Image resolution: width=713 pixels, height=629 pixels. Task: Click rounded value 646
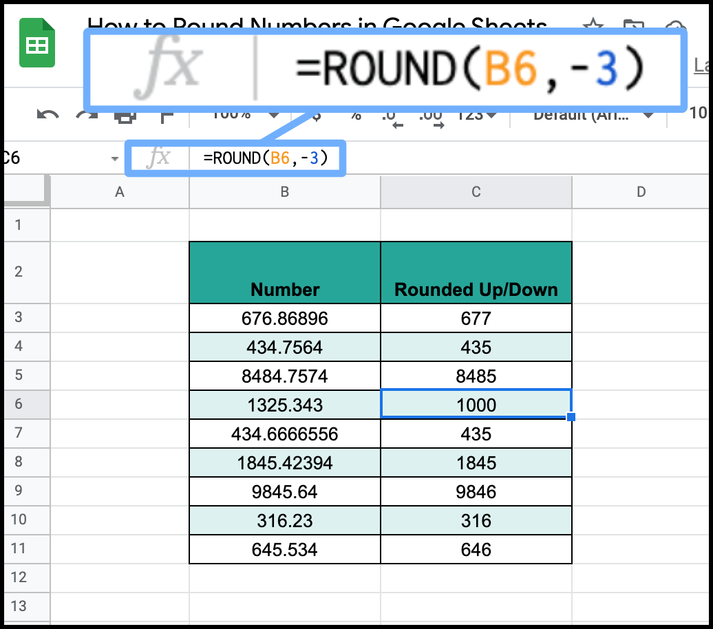[x=476, y=549]
